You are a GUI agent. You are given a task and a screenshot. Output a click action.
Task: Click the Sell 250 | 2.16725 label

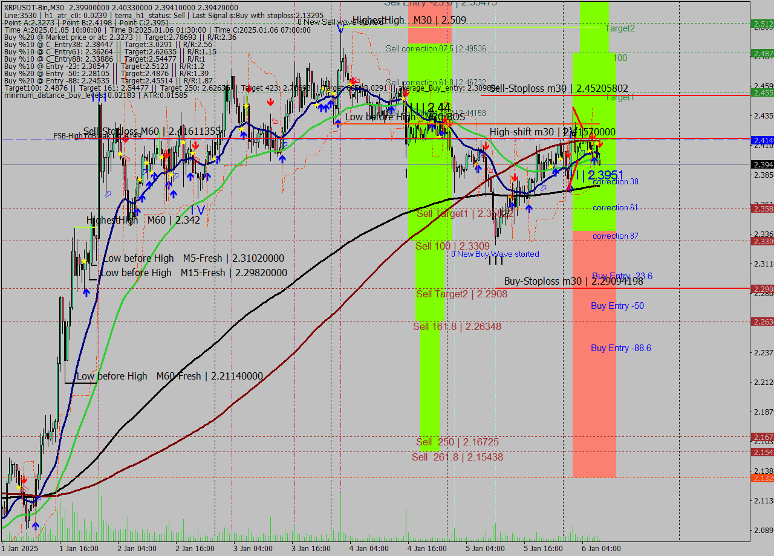457,442
